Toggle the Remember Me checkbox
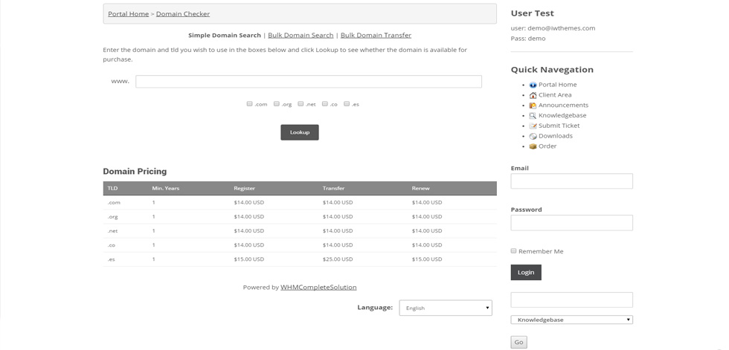Screen dimensions: 729x350 click(x=514, y=250)
